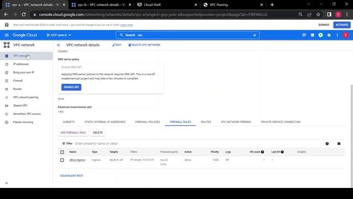Open a new browser tab with plus
This screenshot has width=353, height=199.
click(272, 5)
